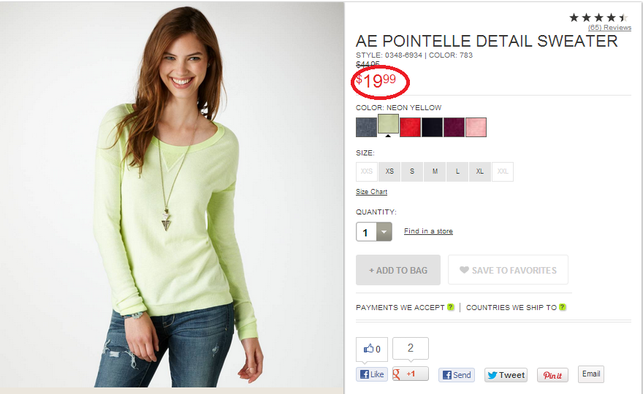643x394 pixels.
Task: Email this product
Action: tap(591, 374)
